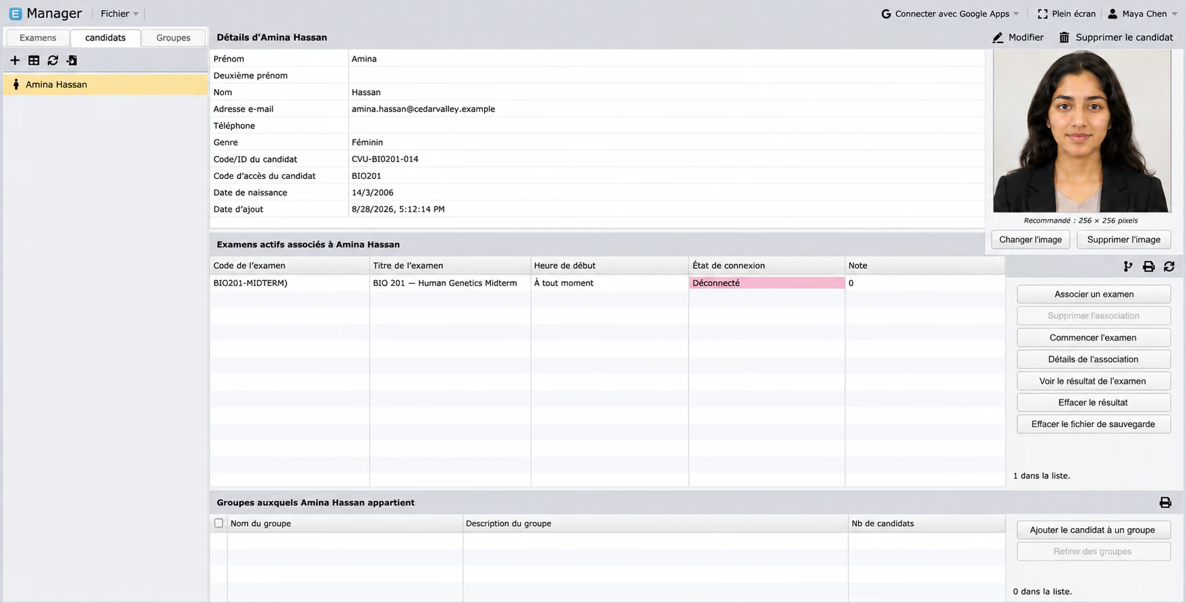This screenshot has width=1186, height=603.
Task: Click the user icon beside Maya Chen
Action: (1113, 13)
